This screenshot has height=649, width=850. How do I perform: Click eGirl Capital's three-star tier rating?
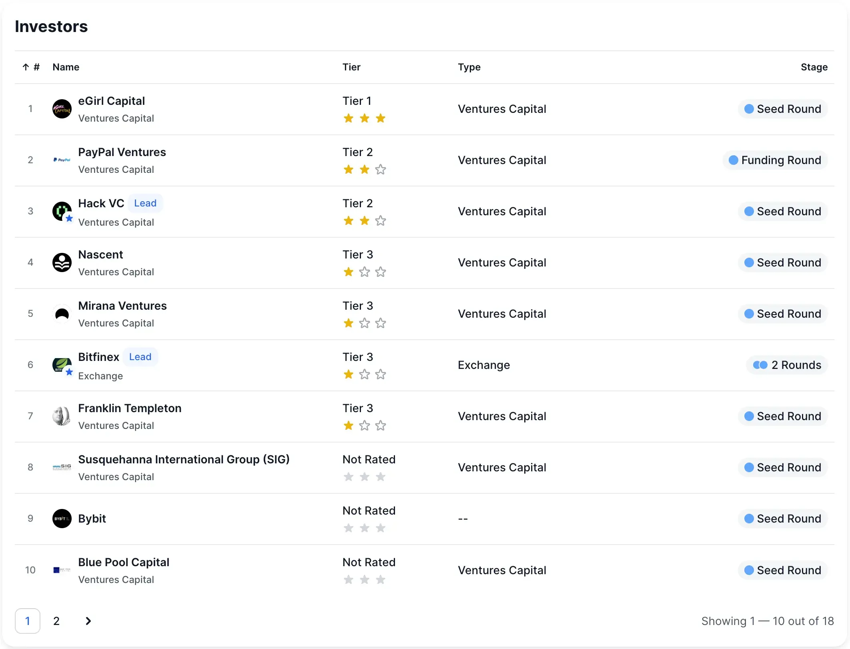365,118
